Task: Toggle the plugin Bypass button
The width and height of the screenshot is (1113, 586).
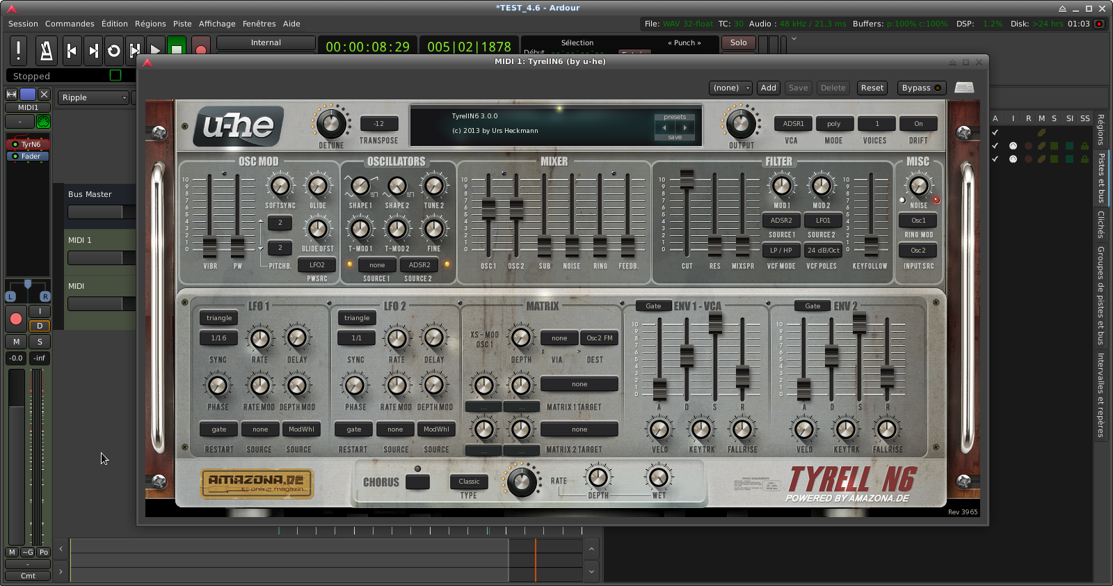Action: pos(920,88)
